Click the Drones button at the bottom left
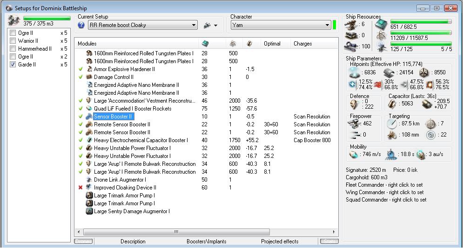The image size is (463, 248). click(x=83, y=241)
